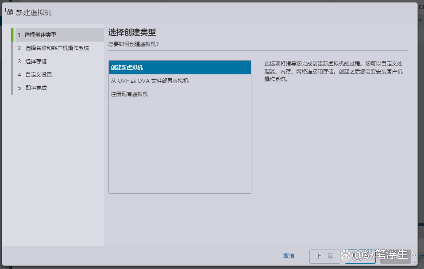Open step 4 "自定义设置"
424x269 pixels.
[40, 74]
